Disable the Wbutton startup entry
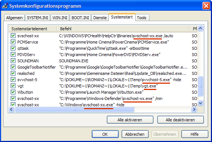This screenshot has height=142, width=212. pos(13,92)
